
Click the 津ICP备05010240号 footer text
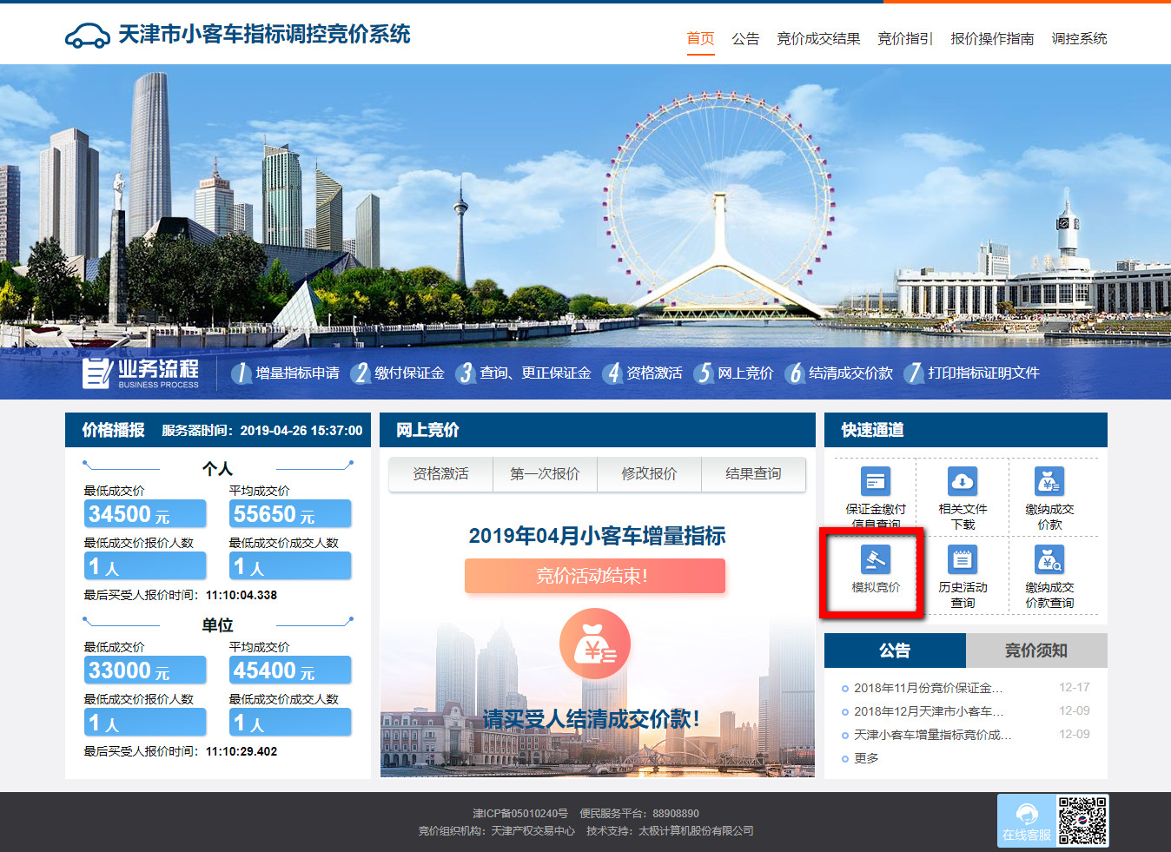pyautogui.click(x=519, y=814)
